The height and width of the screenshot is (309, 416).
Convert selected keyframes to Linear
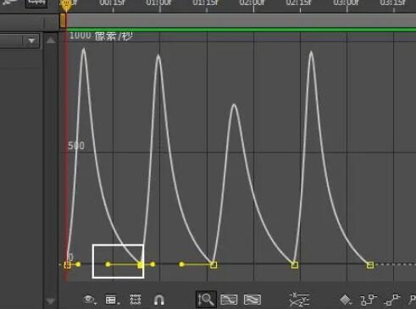pos(392,300)
